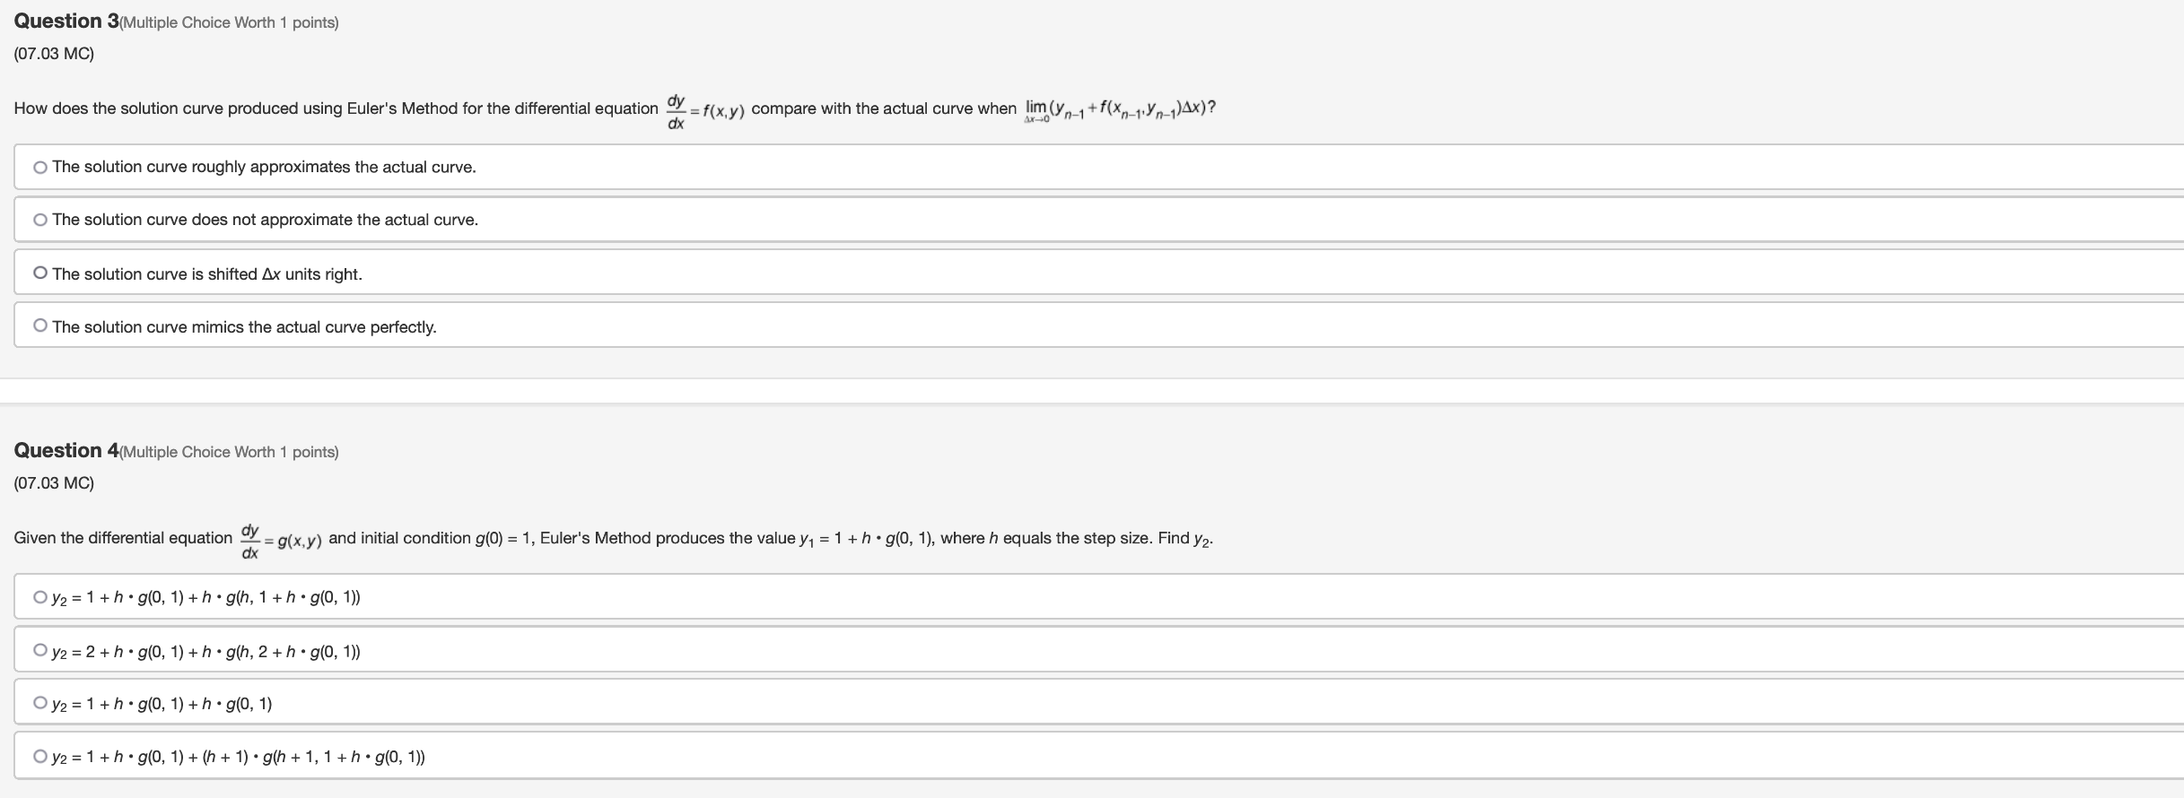The width and height of the screenshot is (2184, 798).
Task: Click the (07.03 MC) label under Question 4
Action: 54,482
